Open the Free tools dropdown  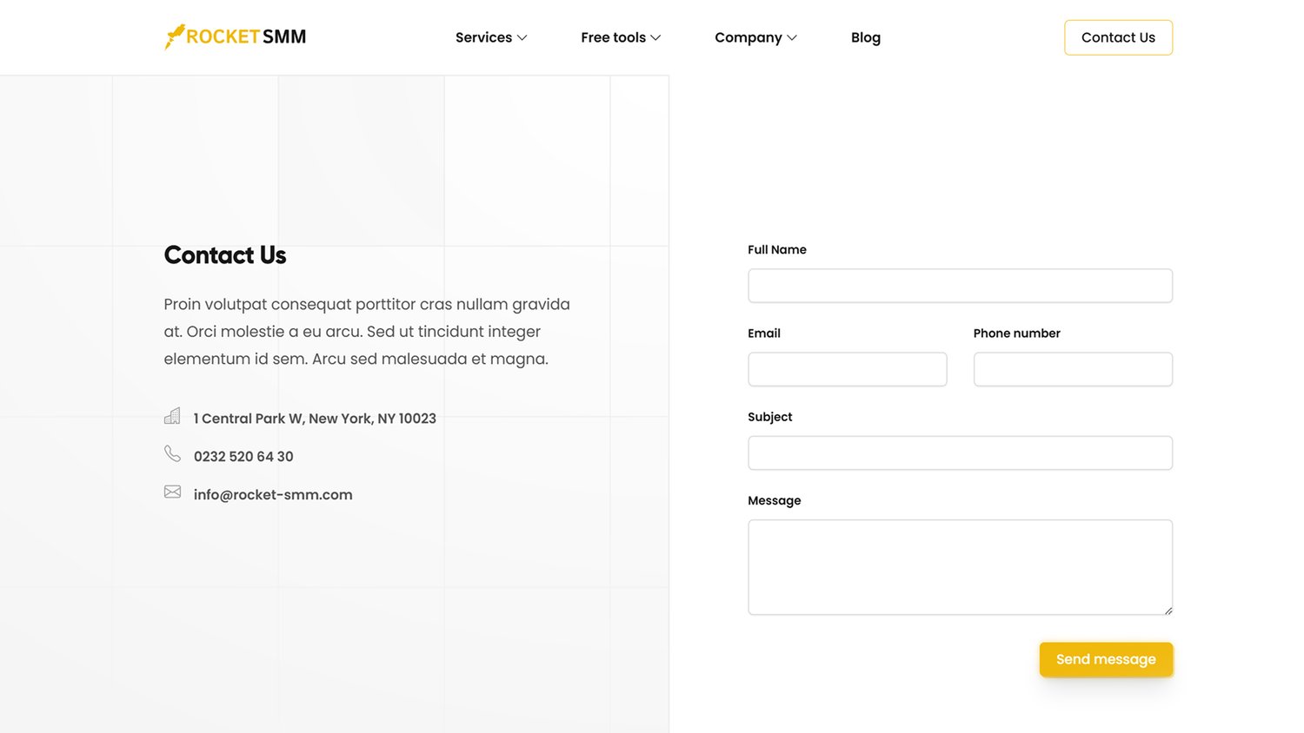point(621,37)
